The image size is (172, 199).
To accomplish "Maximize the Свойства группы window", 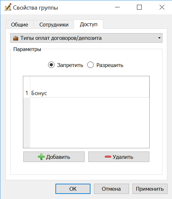I will pos(139,7).
